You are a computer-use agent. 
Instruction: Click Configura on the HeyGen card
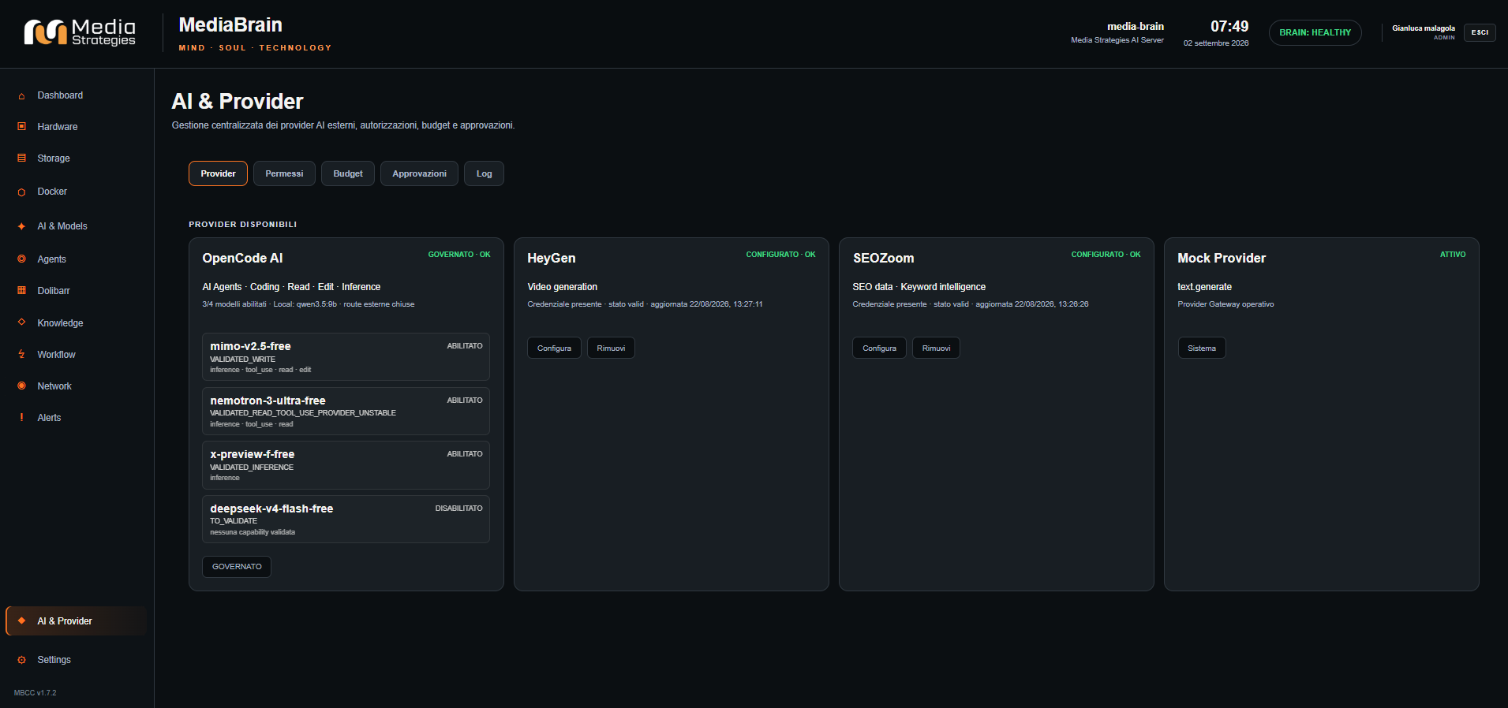(x=554, y=348)
